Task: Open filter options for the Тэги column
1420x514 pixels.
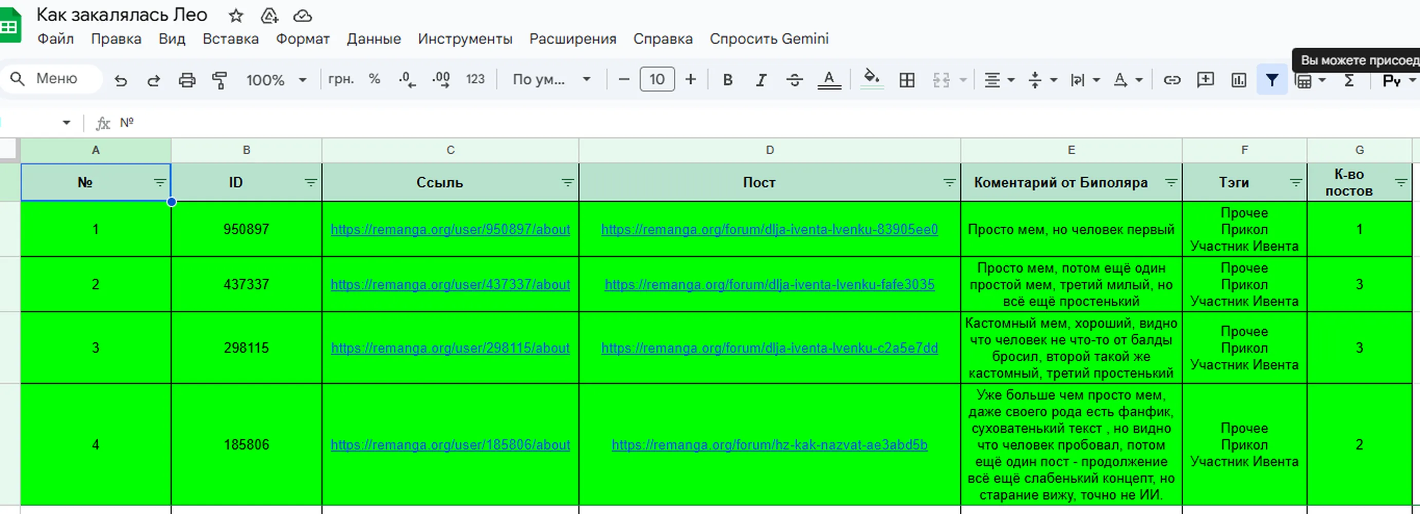Action: coord(1296,182)
